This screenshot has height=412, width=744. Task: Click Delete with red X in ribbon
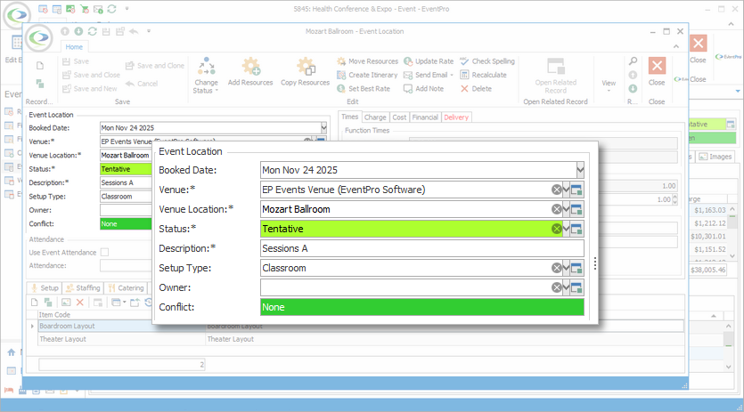476,89
